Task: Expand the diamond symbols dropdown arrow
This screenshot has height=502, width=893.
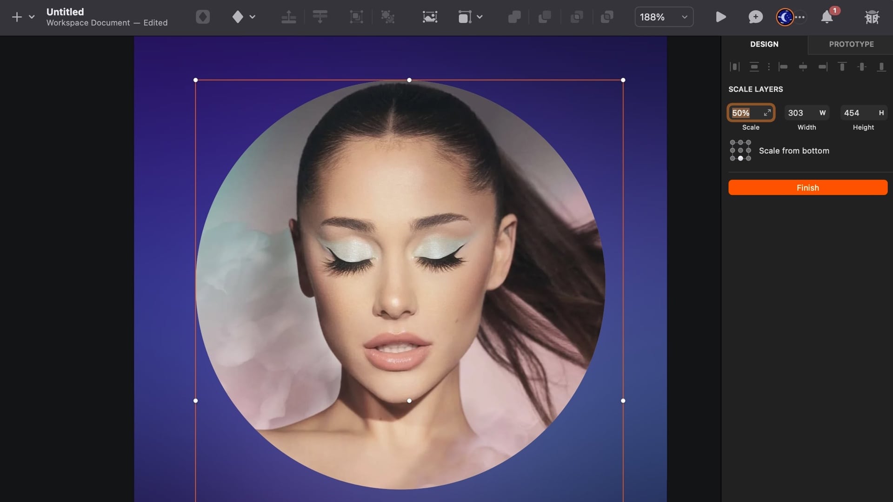Action: (253, 17)
